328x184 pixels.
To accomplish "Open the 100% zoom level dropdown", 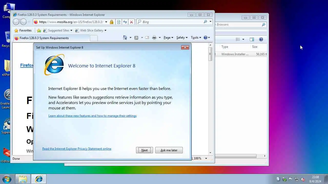I will point(206,158).
